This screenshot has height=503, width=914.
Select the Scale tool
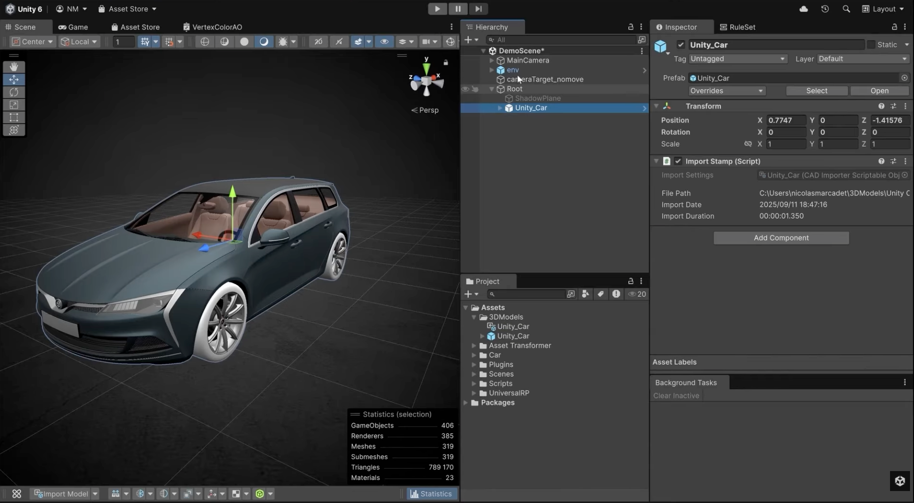point(14,105)
